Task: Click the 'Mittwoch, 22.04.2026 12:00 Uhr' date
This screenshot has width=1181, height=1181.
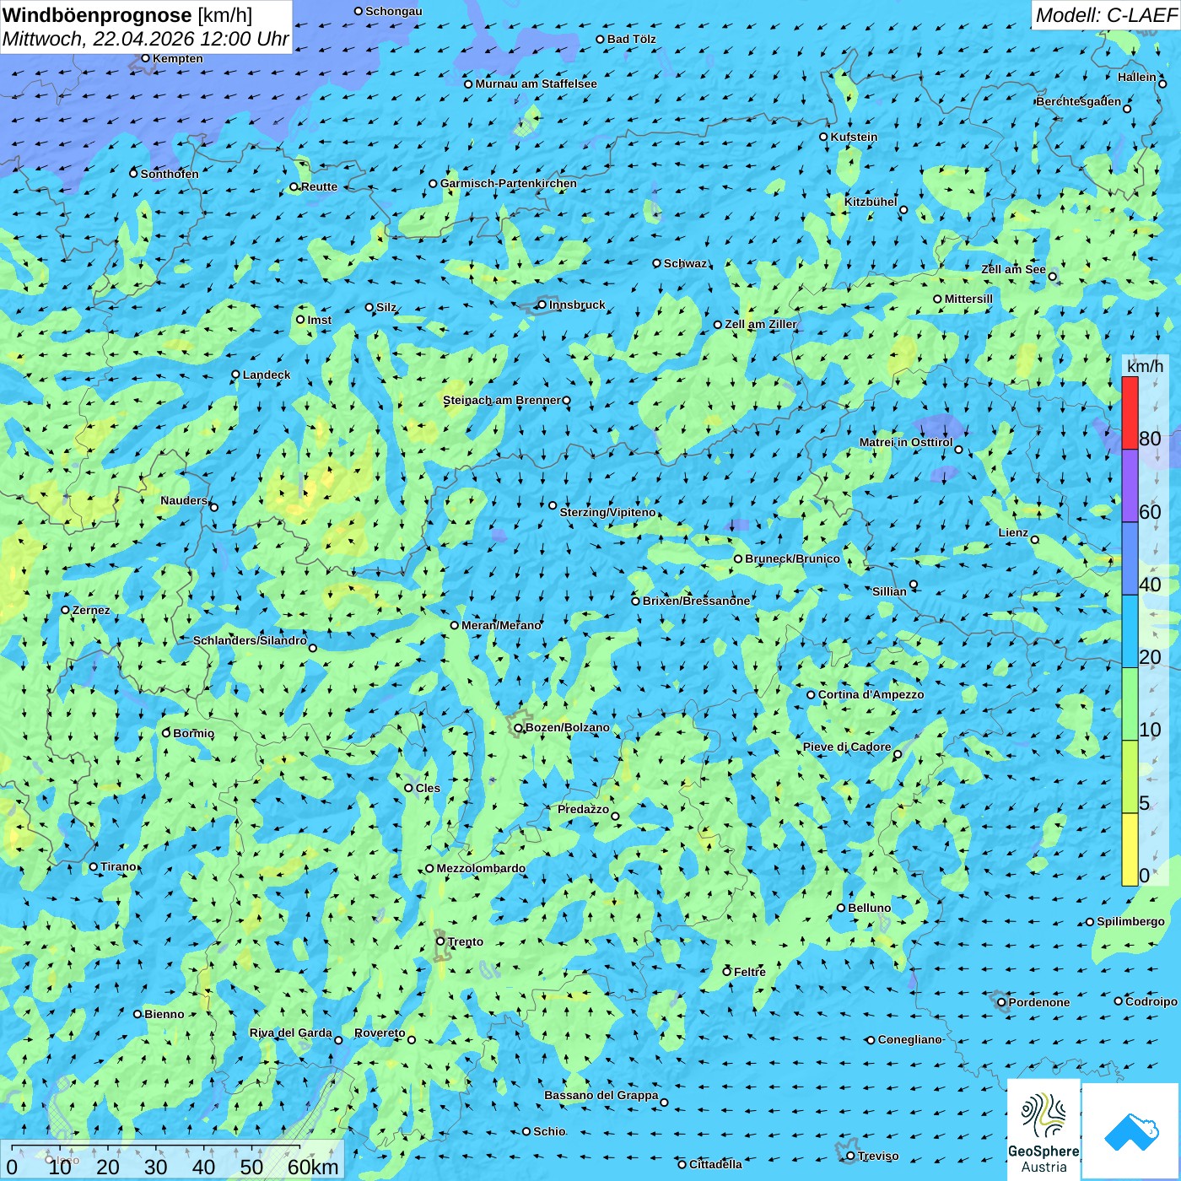Action: point(146,39)
